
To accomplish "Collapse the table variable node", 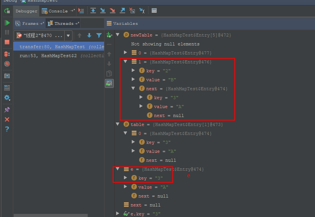I will 118,124.
